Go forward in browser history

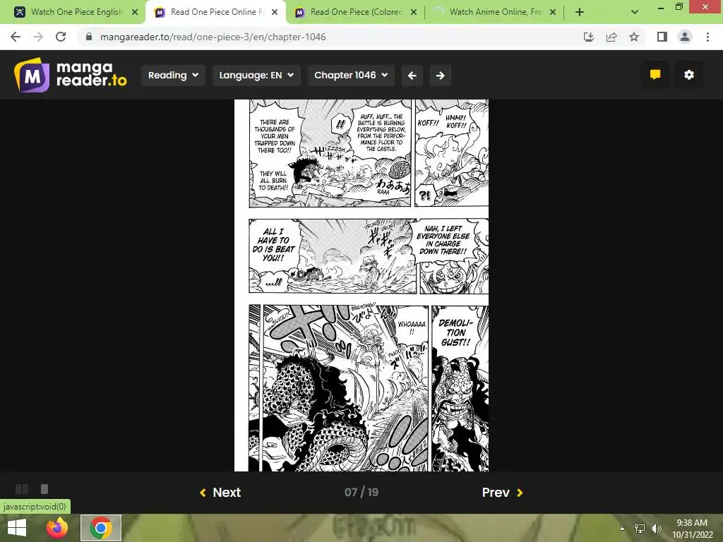(x=38, y=37)
